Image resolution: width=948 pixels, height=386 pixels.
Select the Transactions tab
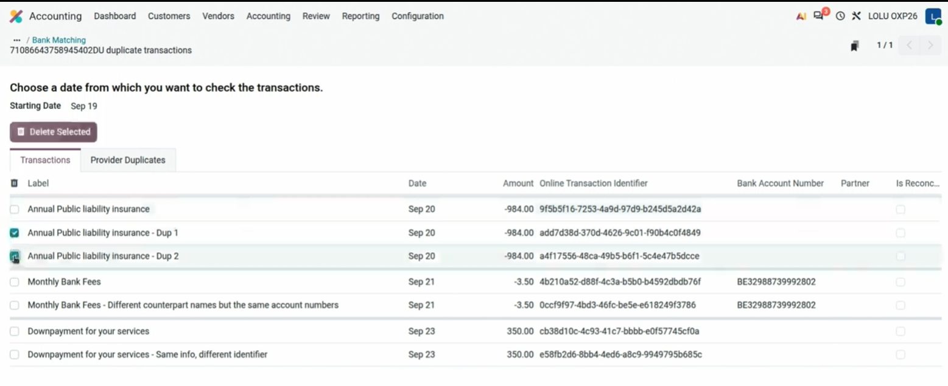(x=45, y=160)
